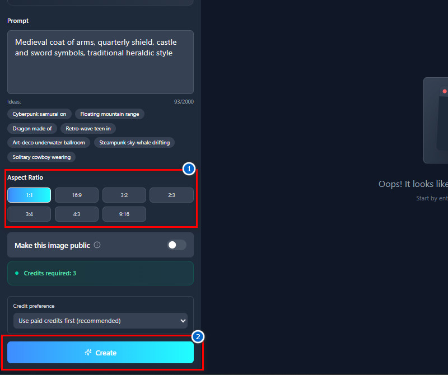
Task: Select the 4:3 aspect ratio
Action: pos(76,214)
